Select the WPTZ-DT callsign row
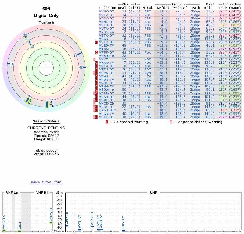 (106, 15)
